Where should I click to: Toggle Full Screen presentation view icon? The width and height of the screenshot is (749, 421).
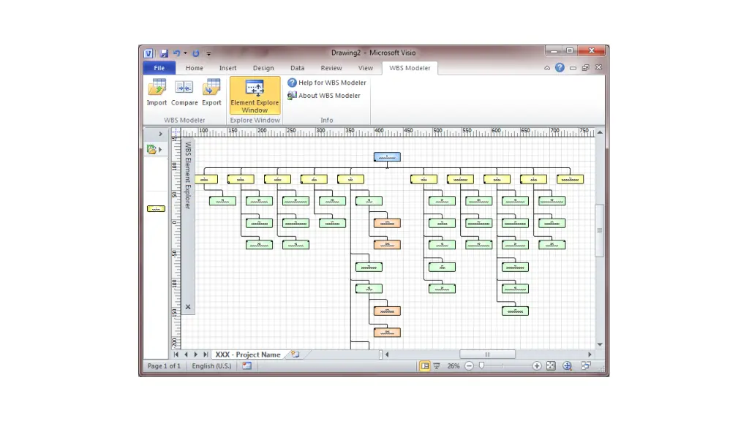point(436,366)
